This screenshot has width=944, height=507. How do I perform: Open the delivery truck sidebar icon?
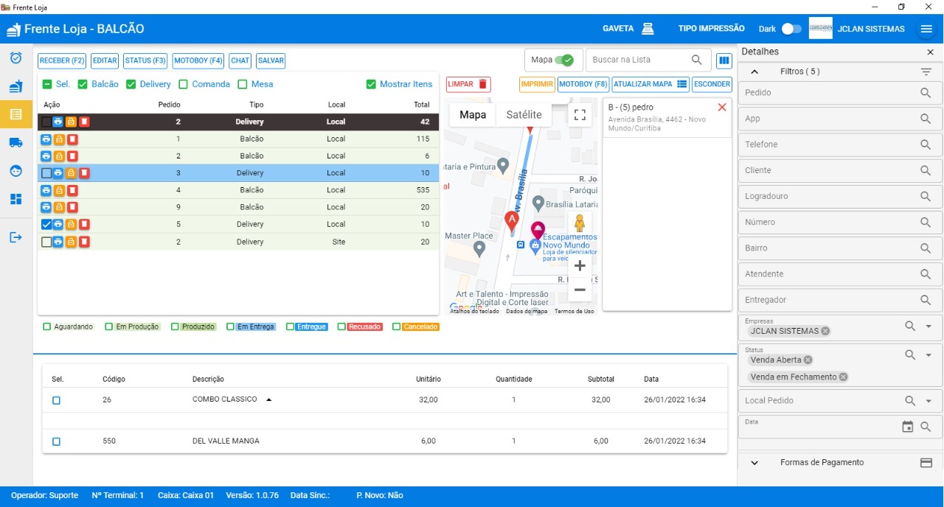click(15, 142)
